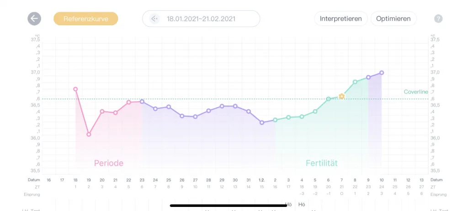The height and width of the screenshot is (211, 457).
Task: Click the Optimieren button
Action: [x=393, y=19]
